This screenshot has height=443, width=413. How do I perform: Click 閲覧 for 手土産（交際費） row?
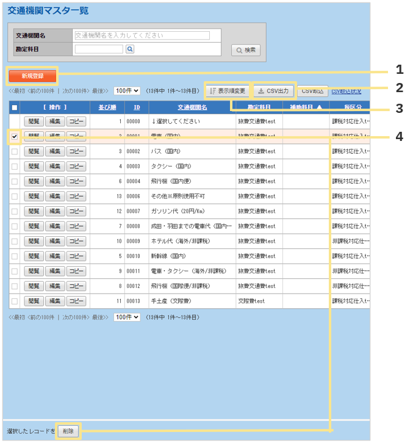34,300
